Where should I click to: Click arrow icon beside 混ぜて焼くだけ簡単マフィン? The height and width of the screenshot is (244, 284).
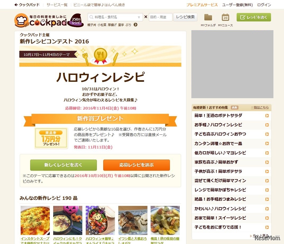point(267,180)
